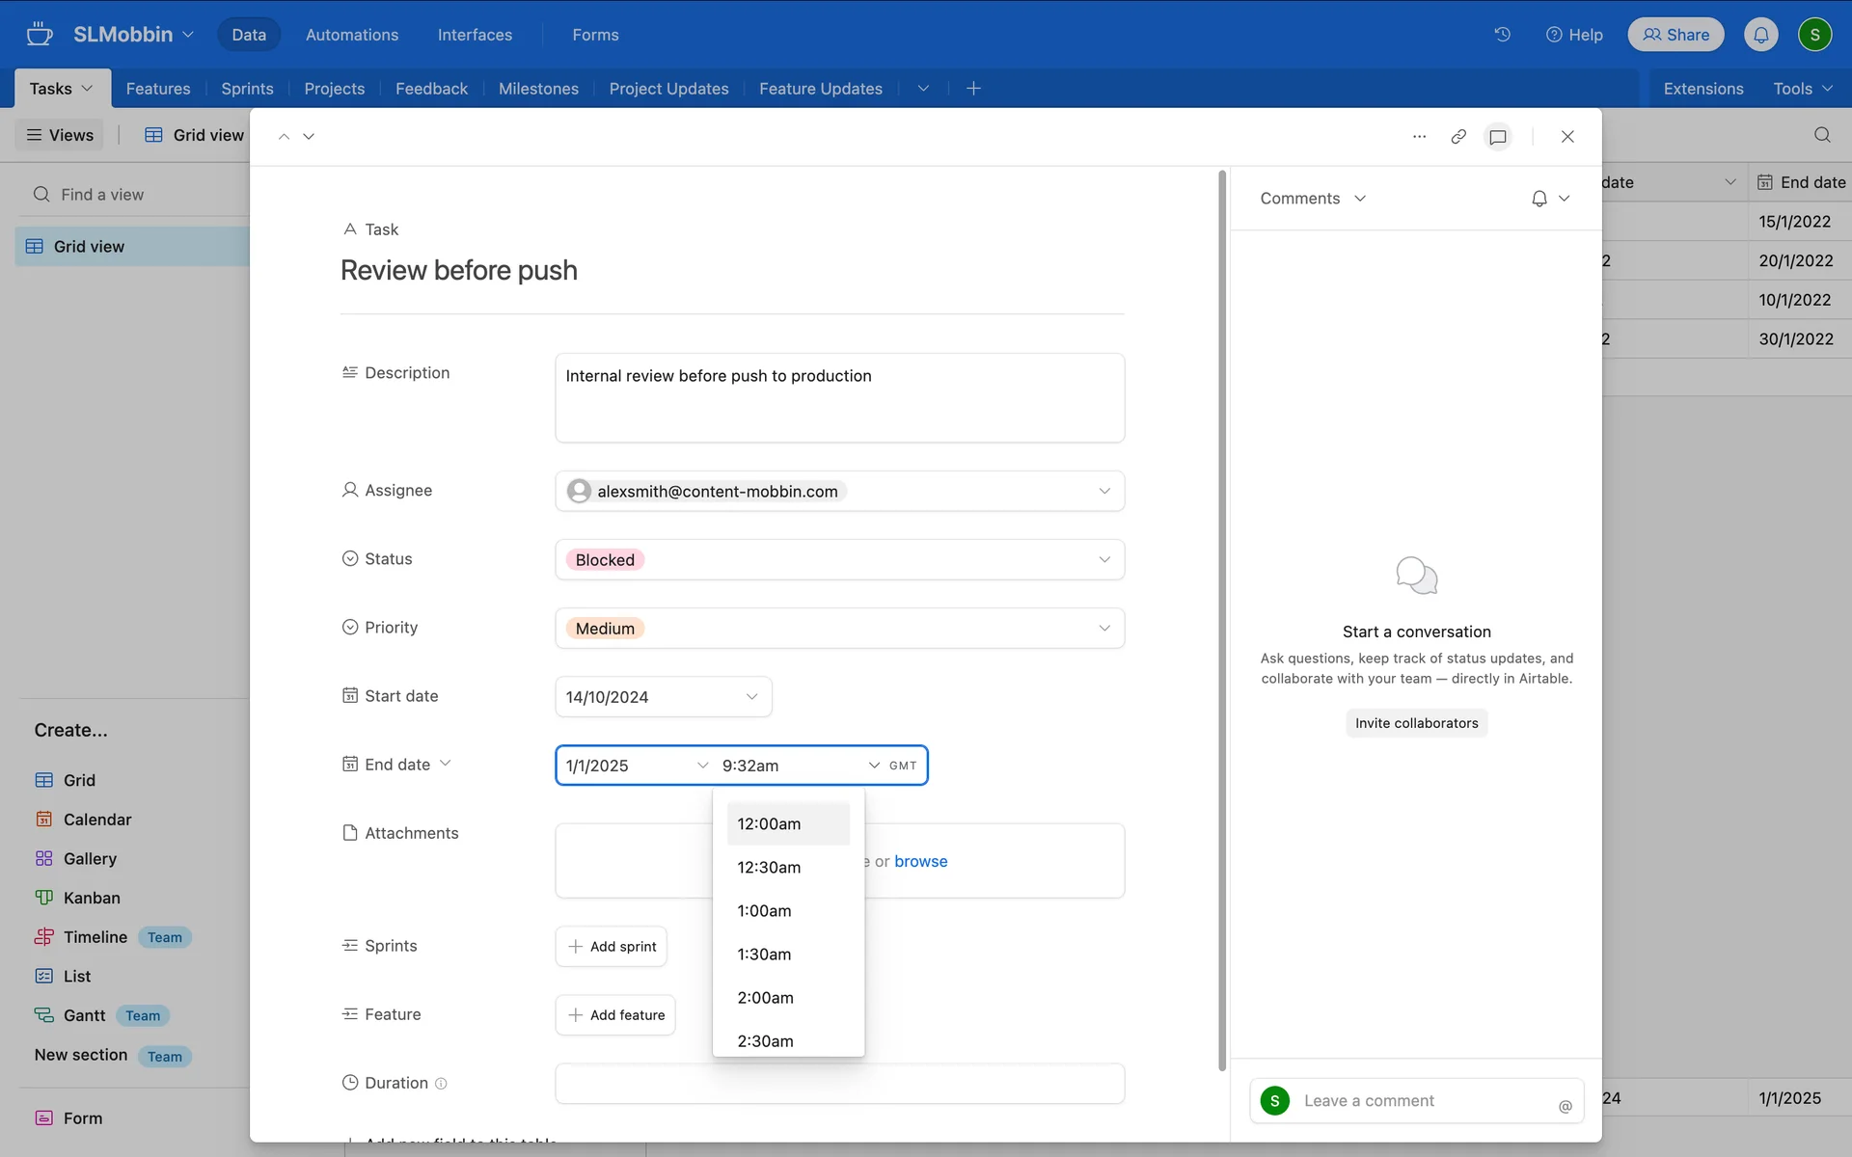Toggle the Views sidebar button

[60, 135]
